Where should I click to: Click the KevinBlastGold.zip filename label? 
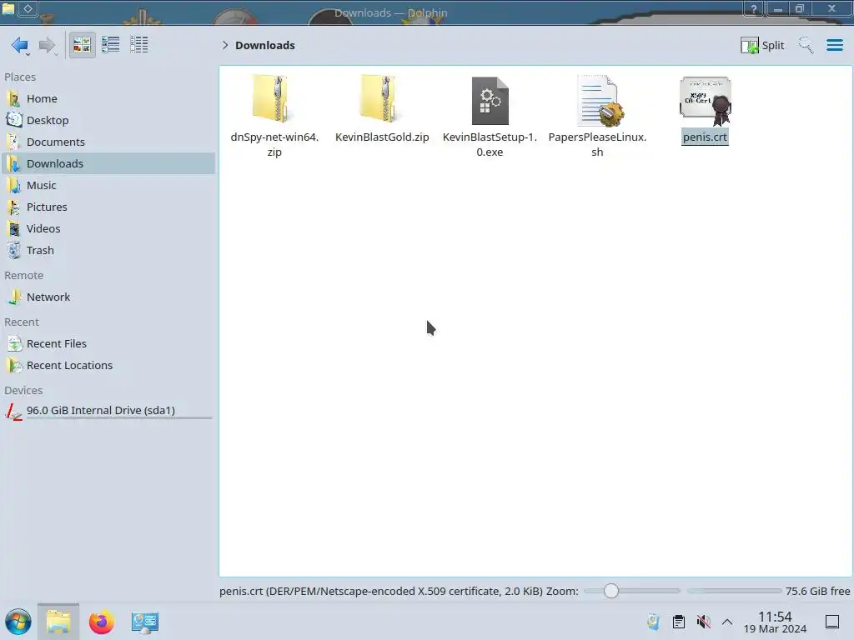click(x=382, y=137)
